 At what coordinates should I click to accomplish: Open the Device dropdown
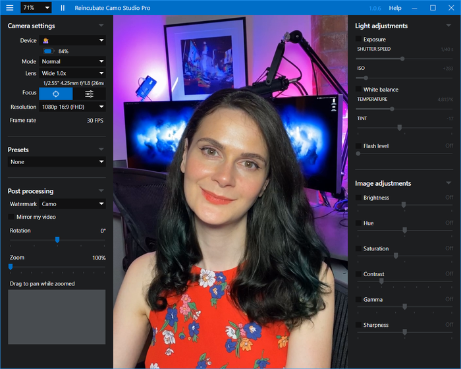coord(72,40)
